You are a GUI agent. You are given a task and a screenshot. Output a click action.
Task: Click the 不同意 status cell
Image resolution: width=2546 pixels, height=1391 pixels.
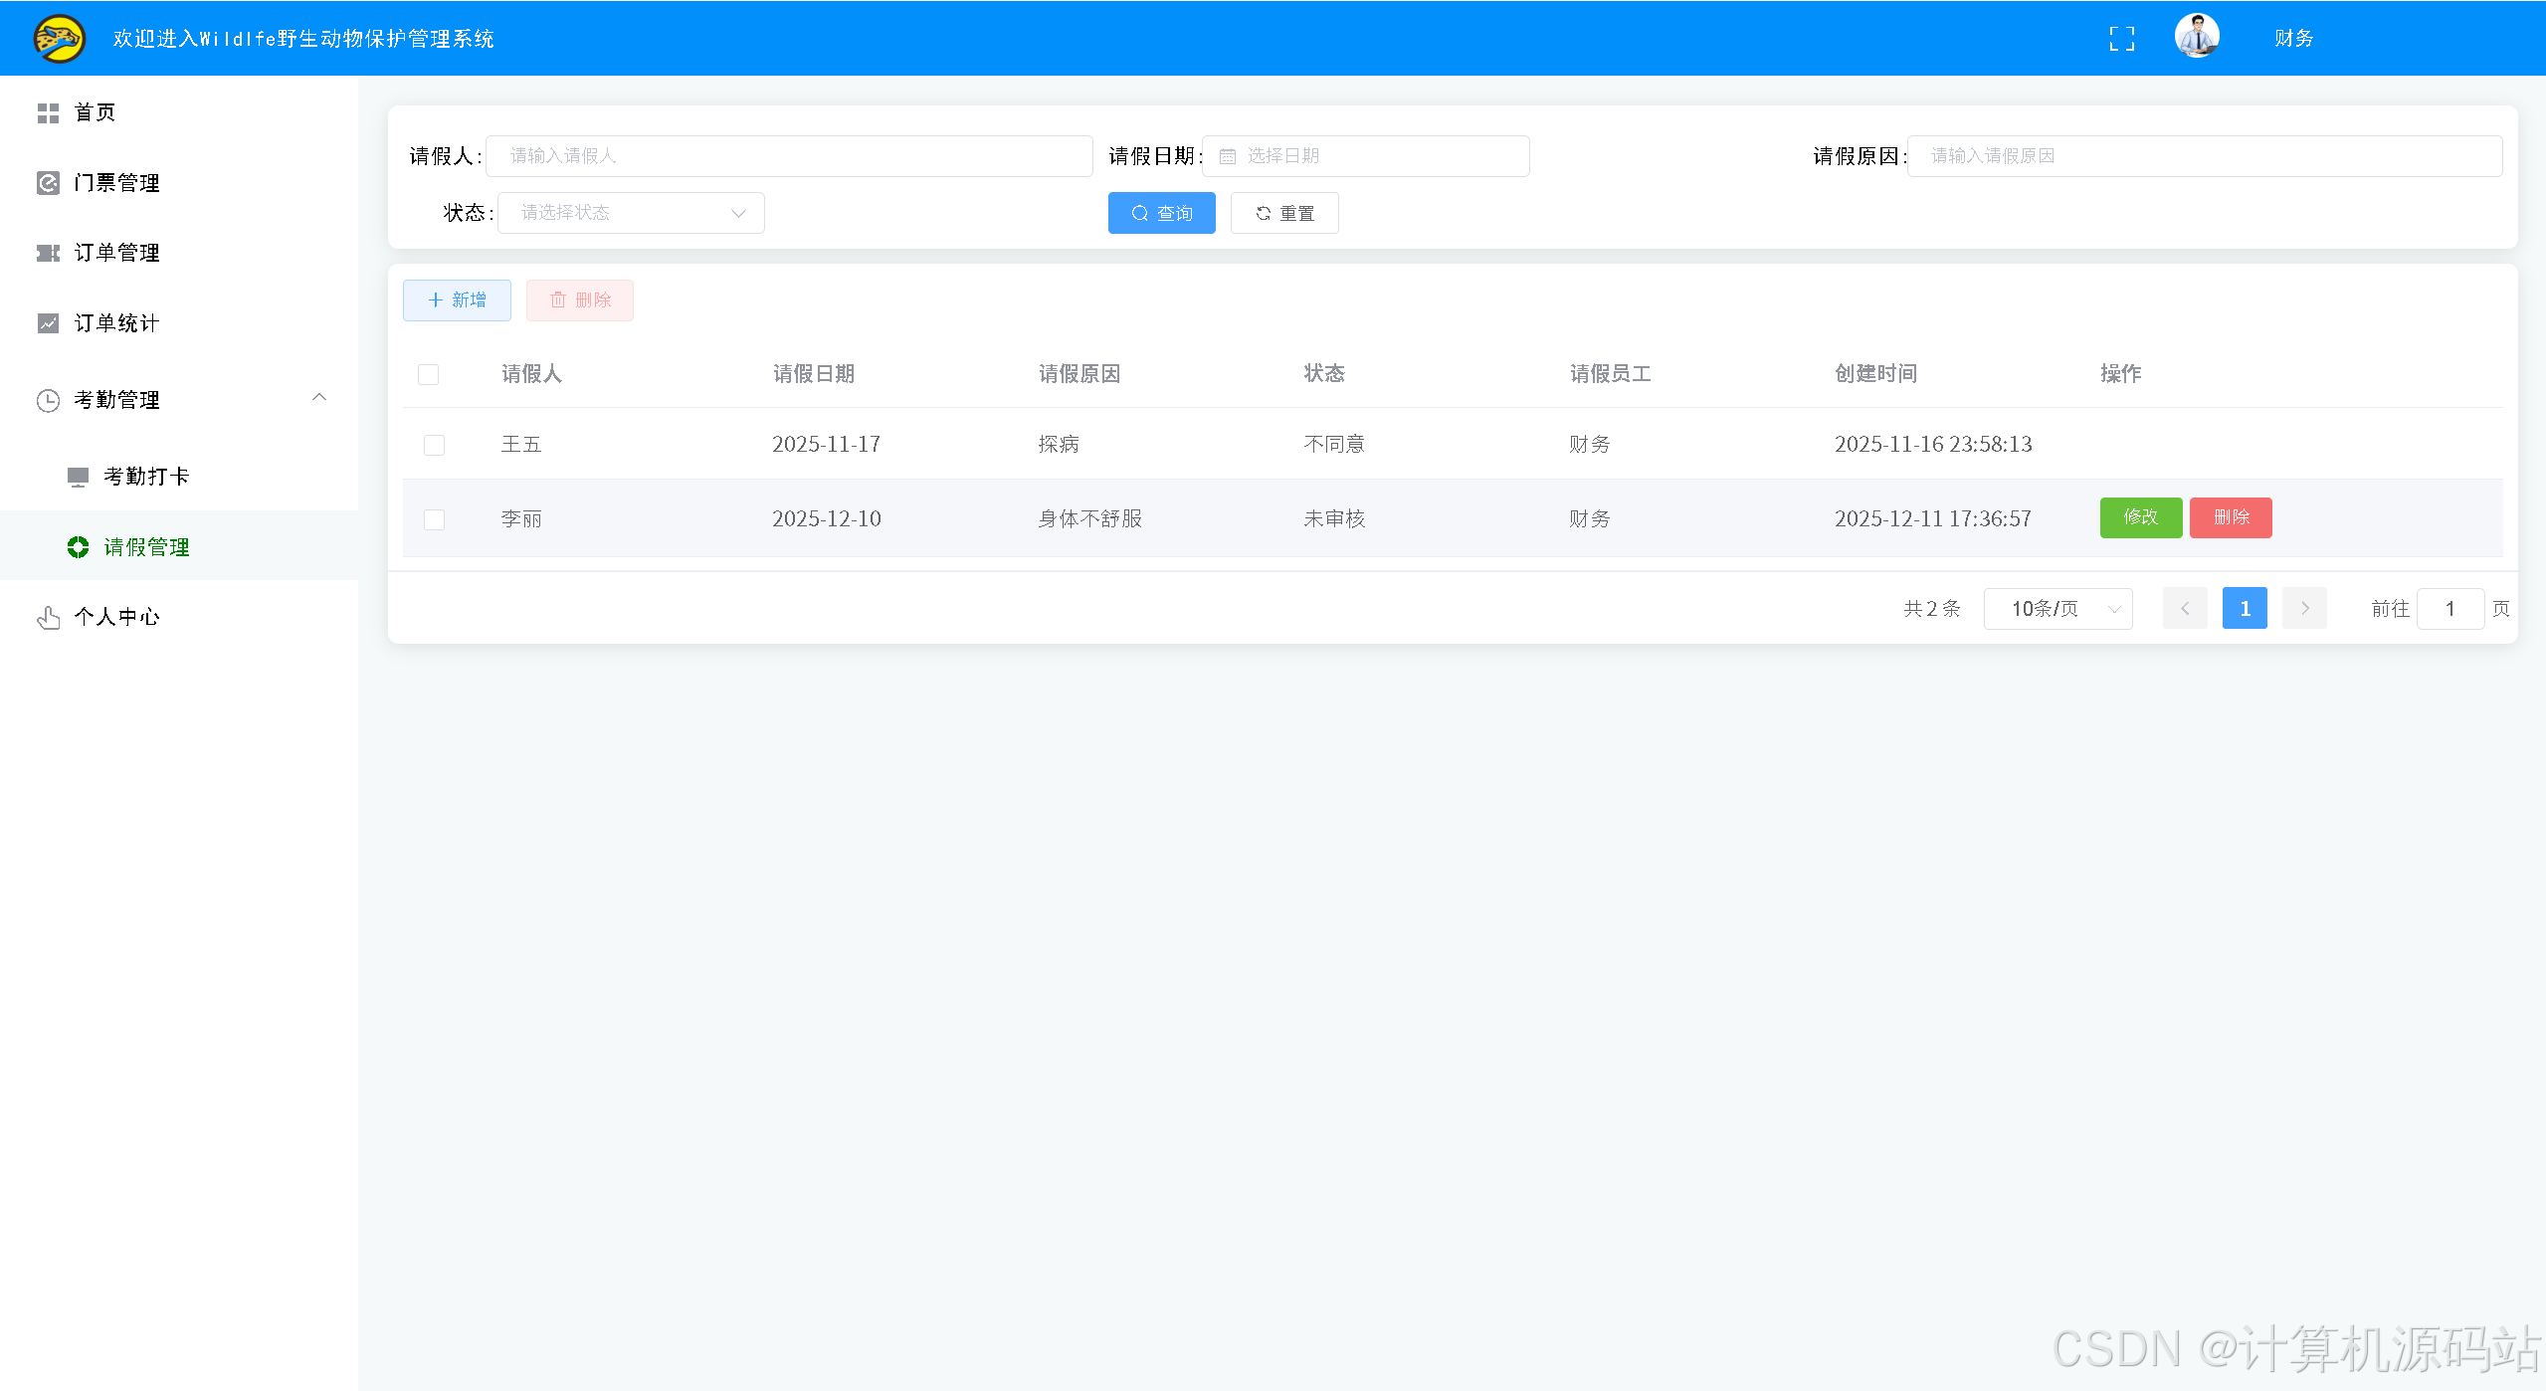coord(1334,444)
